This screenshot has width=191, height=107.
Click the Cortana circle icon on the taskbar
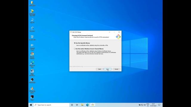coord(72,105)
